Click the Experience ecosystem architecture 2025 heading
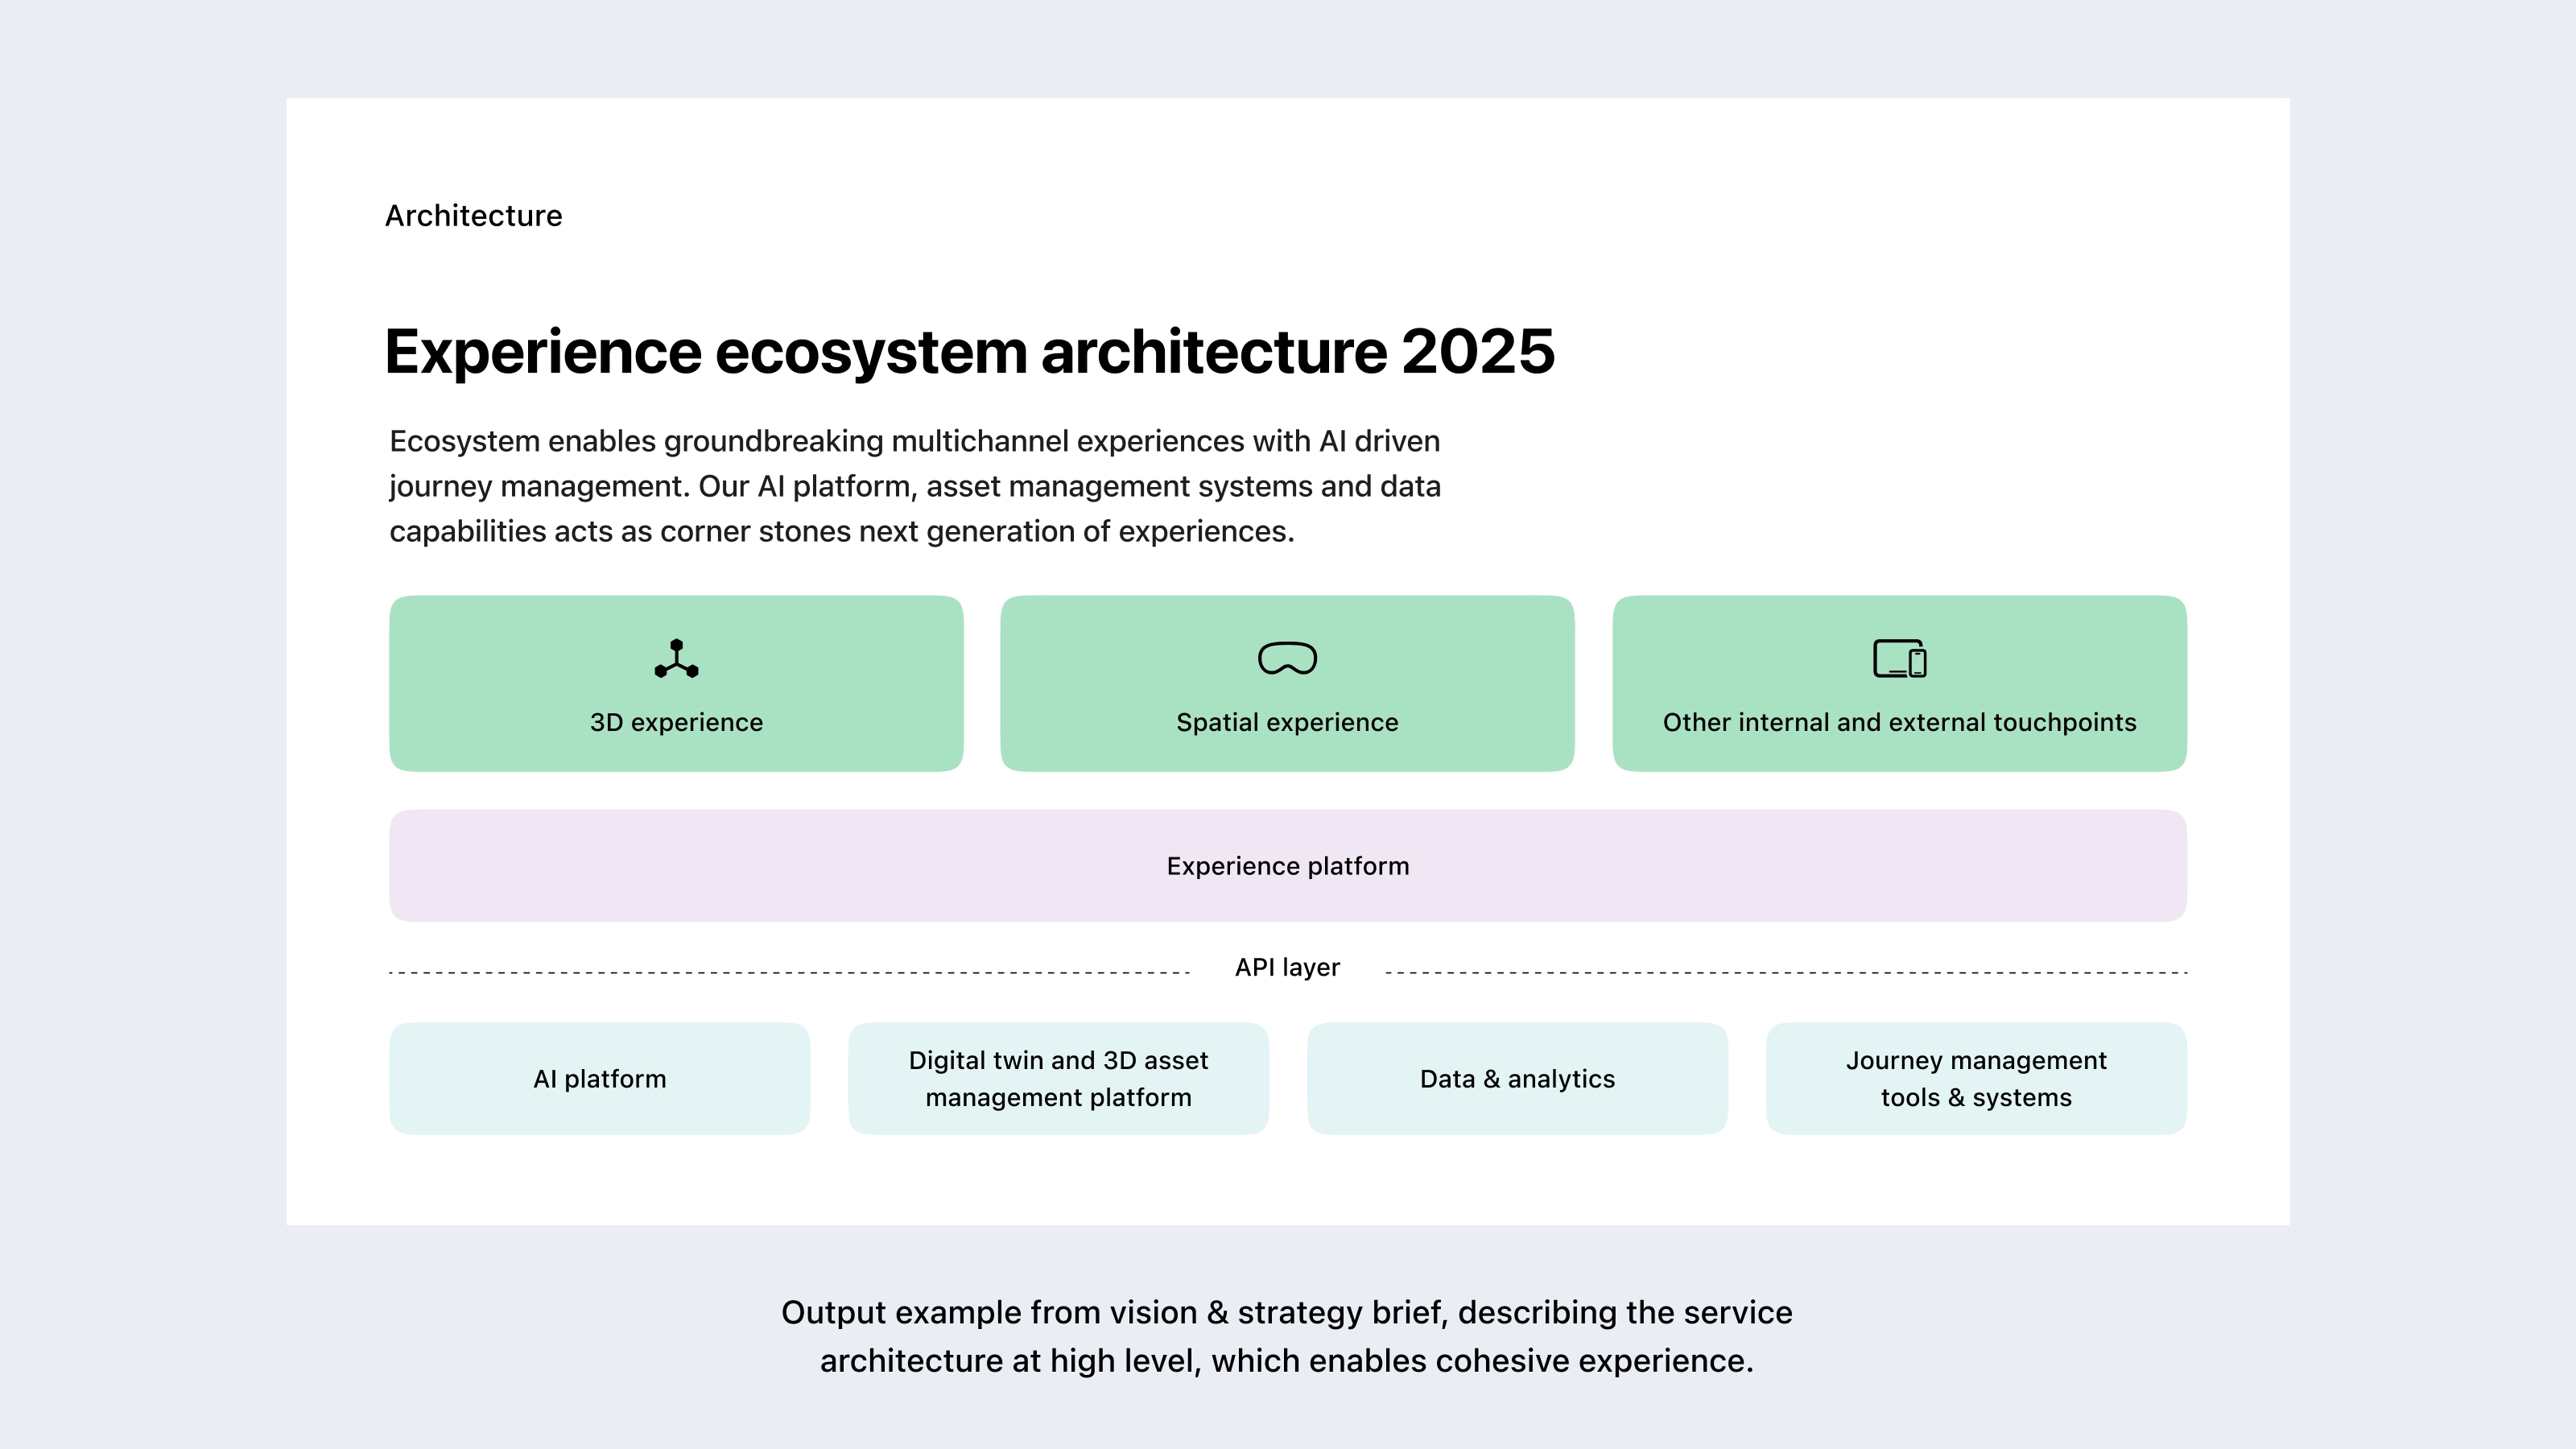Image resolution: width=2576 pixels, height=1449 pixels. [969, 352]
